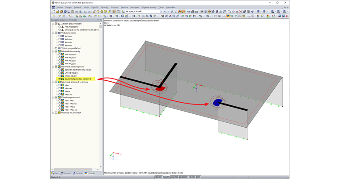The width and height of the screenshot is (340, 179).
Task: Click the Undo arrow icon
Action: pyautogui.click(x=85, y=12)
